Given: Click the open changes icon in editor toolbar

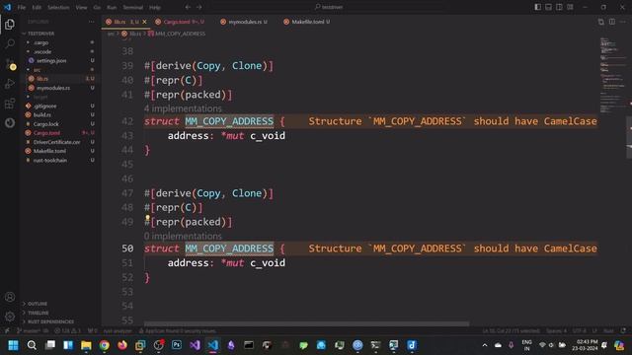Looking at the screenshot, I should tap(601, 22).
